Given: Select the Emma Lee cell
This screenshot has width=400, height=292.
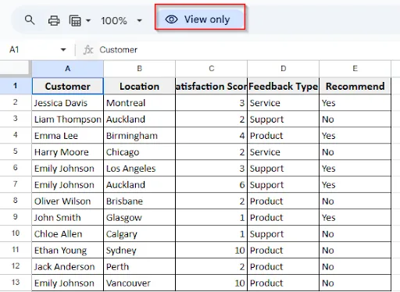Looking at the screenshot, I should point(68,136).
